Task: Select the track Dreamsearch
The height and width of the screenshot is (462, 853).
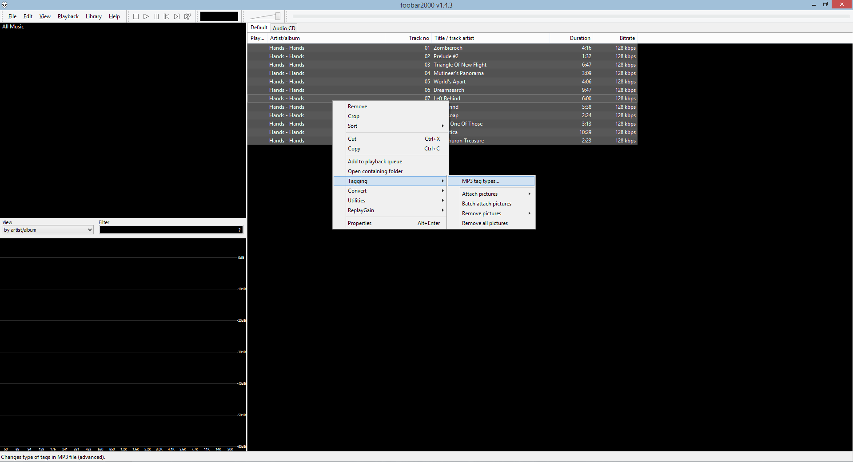Action: click(442, 90)
